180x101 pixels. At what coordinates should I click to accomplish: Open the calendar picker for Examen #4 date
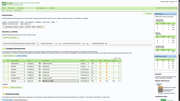40,72
